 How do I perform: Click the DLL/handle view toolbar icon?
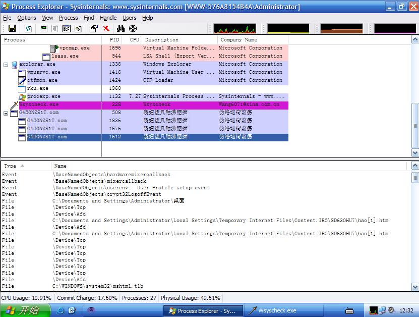coord(78,28)
